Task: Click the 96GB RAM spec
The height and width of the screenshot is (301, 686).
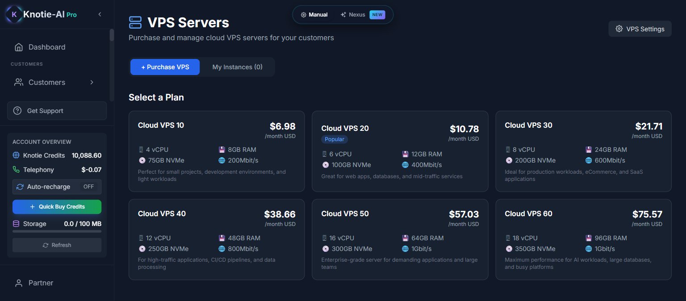Action: coord(606,238)
